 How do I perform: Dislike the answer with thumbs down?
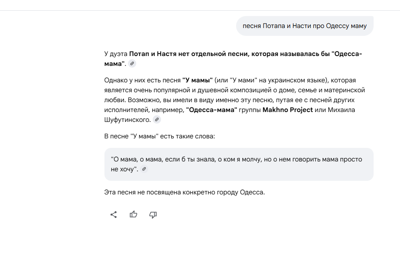click(x=153, y=215)
